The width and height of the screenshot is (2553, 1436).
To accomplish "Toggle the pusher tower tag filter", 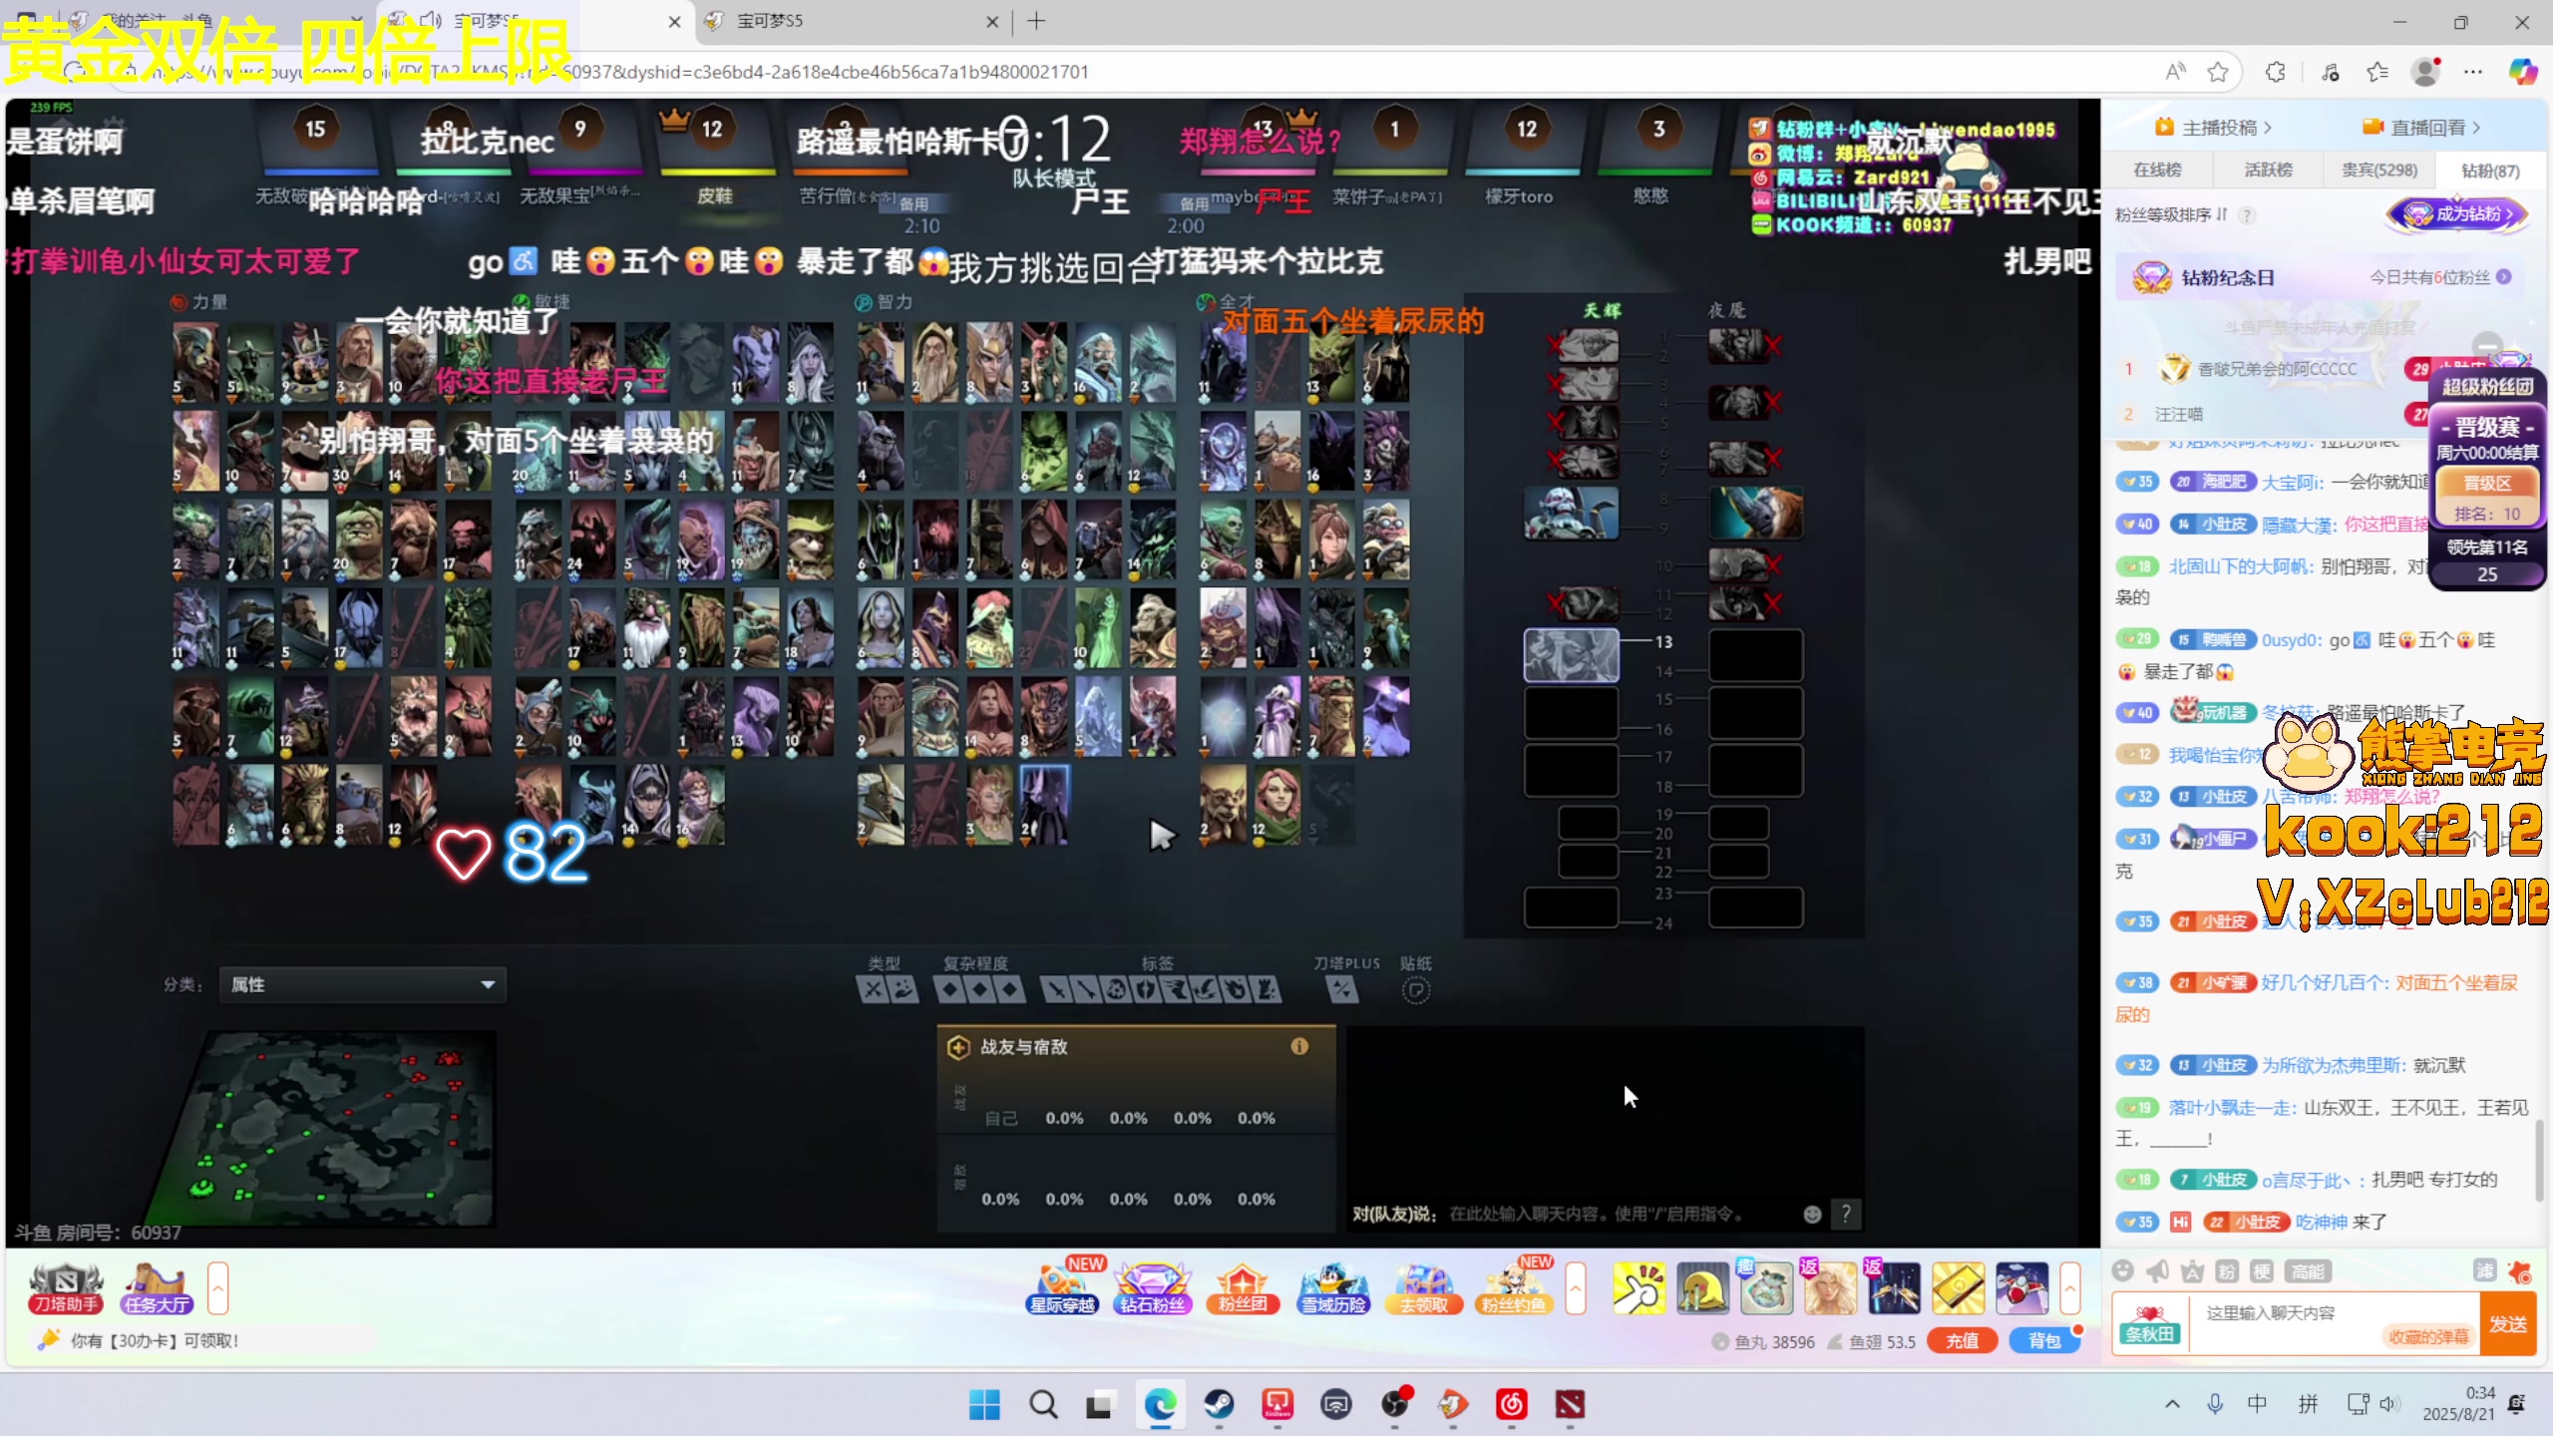I will [x=1266, y=990].
